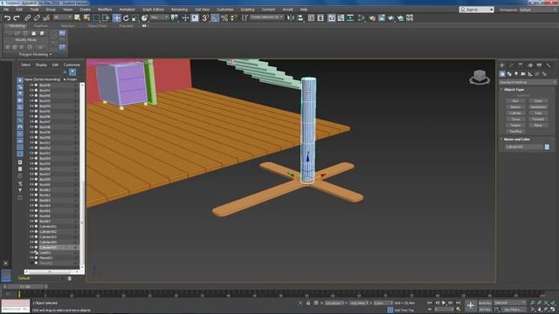This screenshot has width=559, height=314.
Task: Click the Undo arrow in main toolbar
Action: click(7, 17)
